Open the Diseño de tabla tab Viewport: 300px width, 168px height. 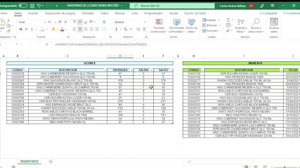point(195,13)
